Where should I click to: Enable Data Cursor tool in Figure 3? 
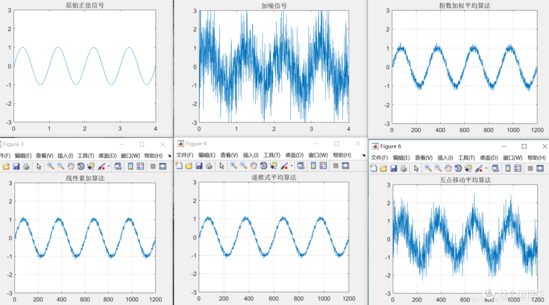coord(90,166)
